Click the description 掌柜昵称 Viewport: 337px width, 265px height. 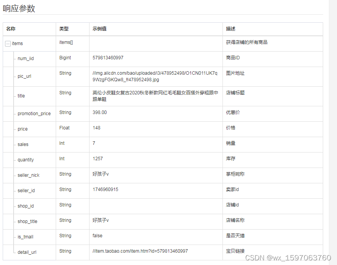coord(235,174)
